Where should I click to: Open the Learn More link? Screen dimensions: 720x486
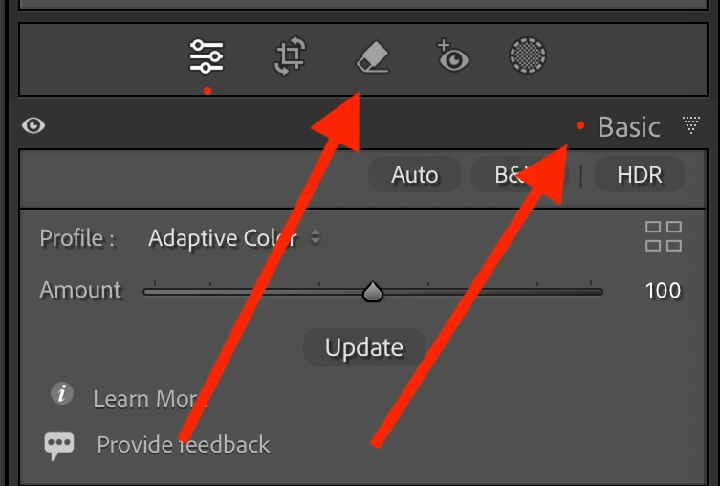[150, 399]
